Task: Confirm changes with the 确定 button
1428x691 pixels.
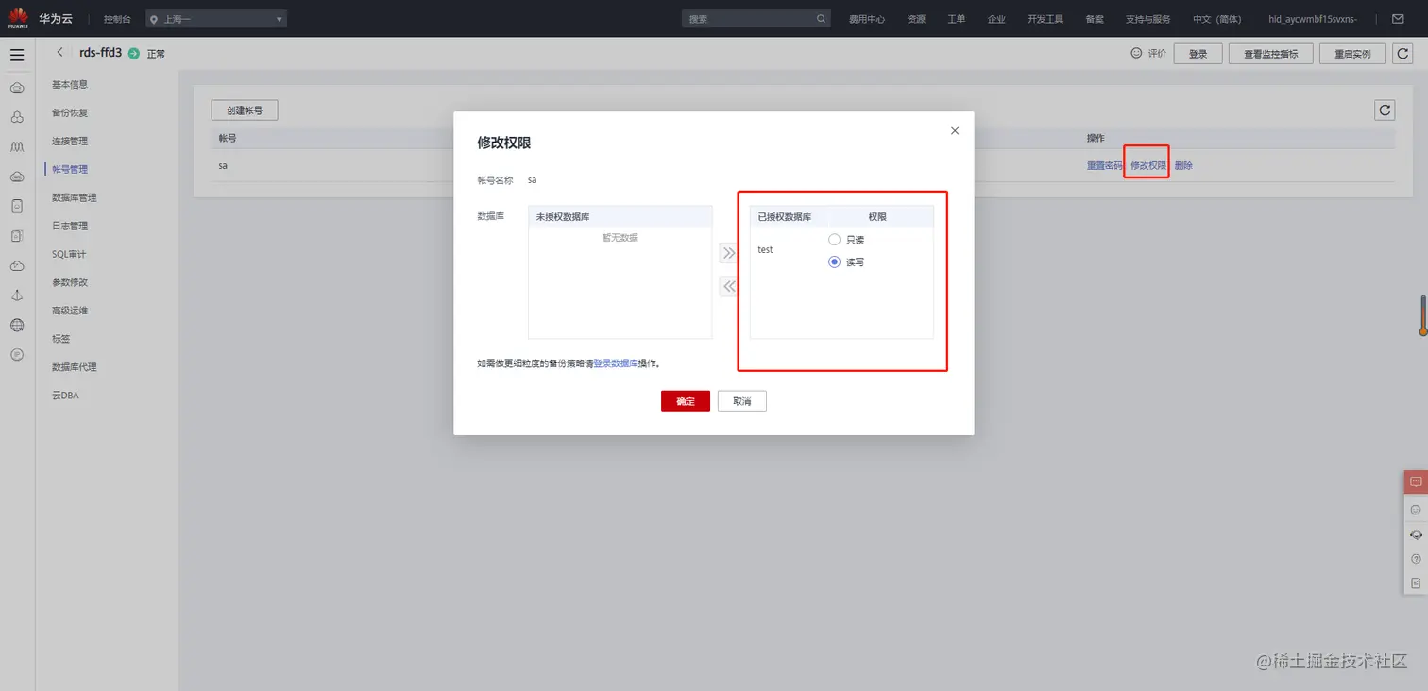Action: 685,400
